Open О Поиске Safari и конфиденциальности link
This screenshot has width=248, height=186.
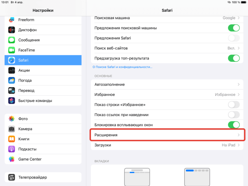[122, 67]
